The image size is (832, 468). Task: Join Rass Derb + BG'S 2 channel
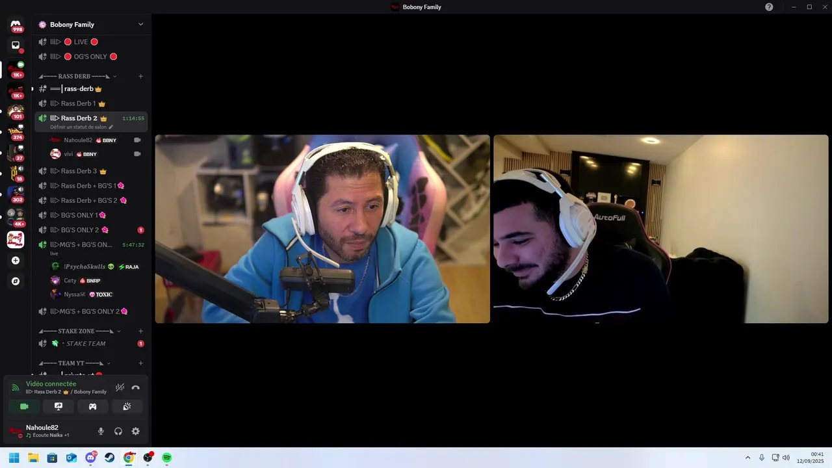91,200
